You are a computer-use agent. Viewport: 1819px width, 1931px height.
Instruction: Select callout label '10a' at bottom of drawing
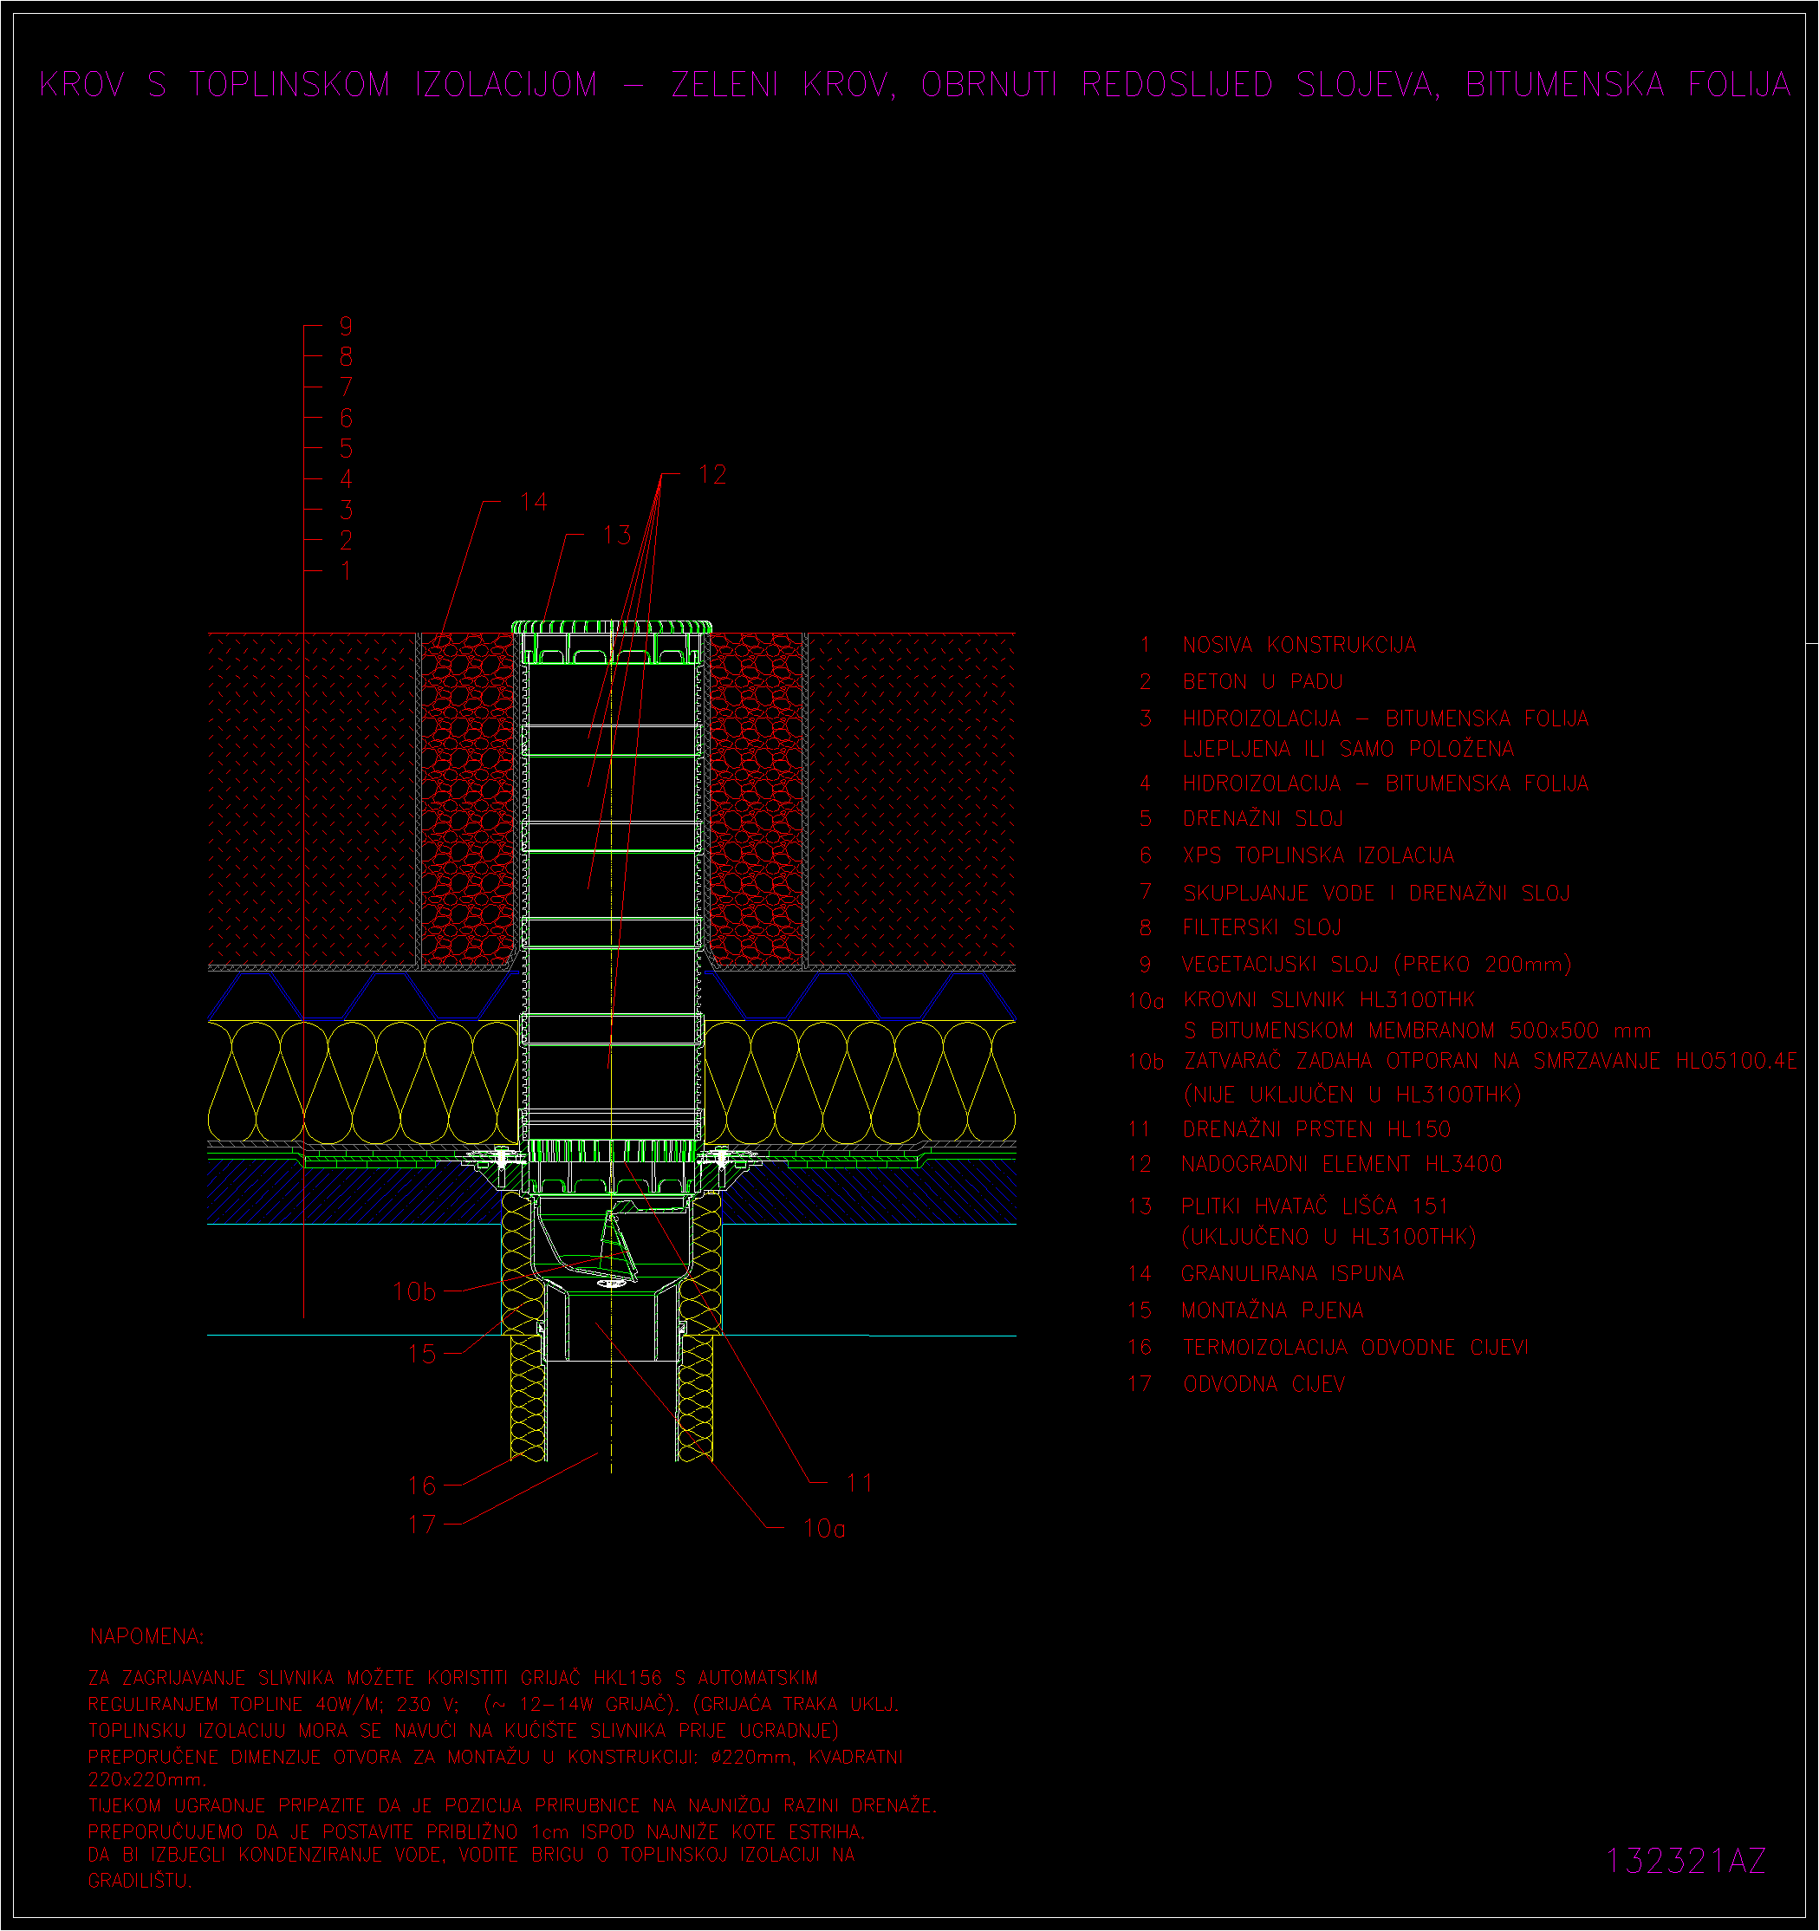click(824, 1529)
